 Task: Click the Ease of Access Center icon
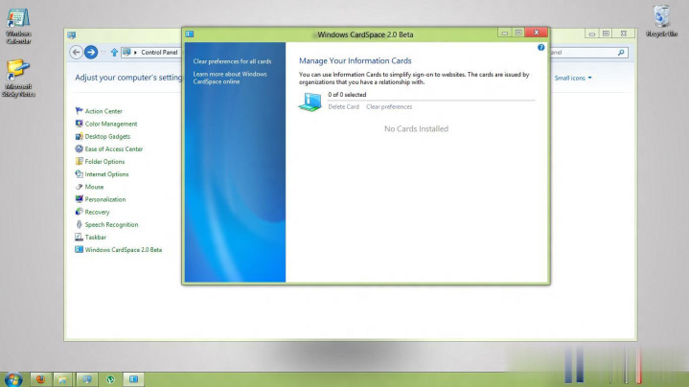click(80, 148)
